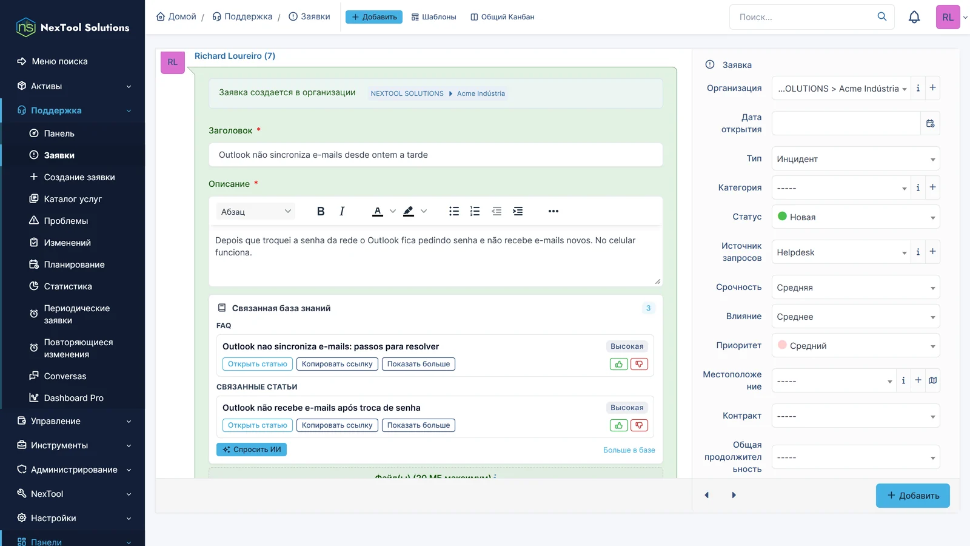
Task: Click the blue Добавить button in top bar
Action: 374,17
